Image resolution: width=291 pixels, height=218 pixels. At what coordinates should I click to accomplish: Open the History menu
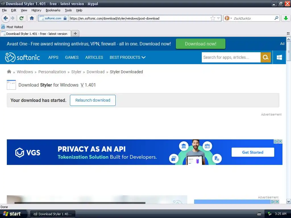36,11
